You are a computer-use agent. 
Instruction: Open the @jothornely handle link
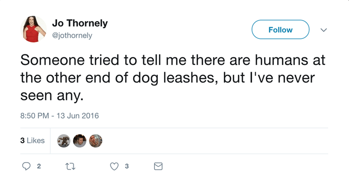coord(72,36)
